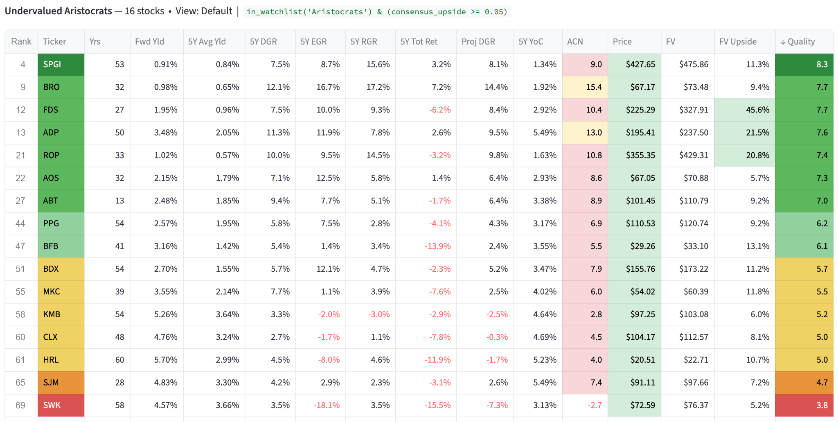Sort by the Fwd Yld column header
Viewport: 838px width, 422px height.
tap(149, 41)
